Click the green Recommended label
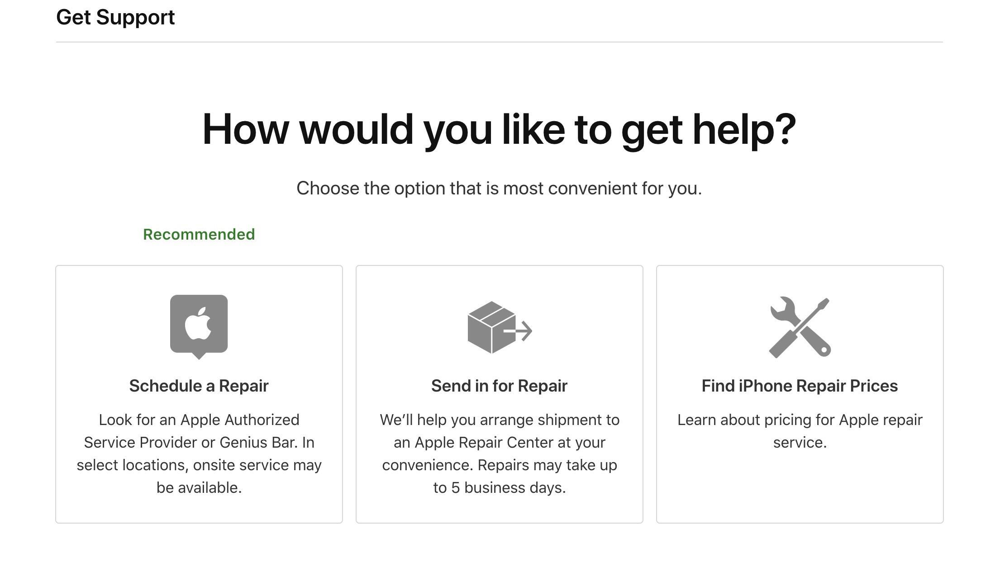 click(199, 234)
